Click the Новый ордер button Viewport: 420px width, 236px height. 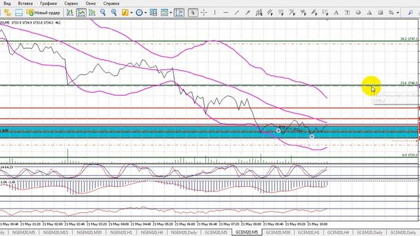tap(43, 12)
